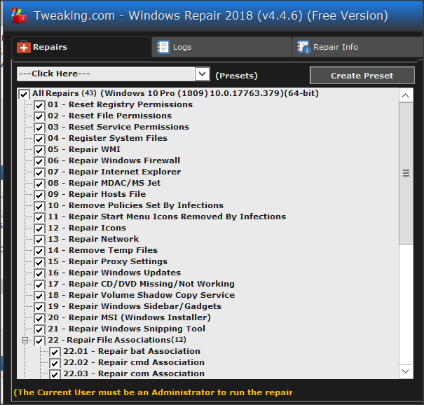Screen dimensions: 424x405
Task: Click the '(Presets)' label
Action: pyautogui.click(x=236, y=76)
